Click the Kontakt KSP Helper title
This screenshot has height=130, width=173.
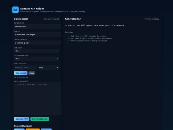(32, 9)
